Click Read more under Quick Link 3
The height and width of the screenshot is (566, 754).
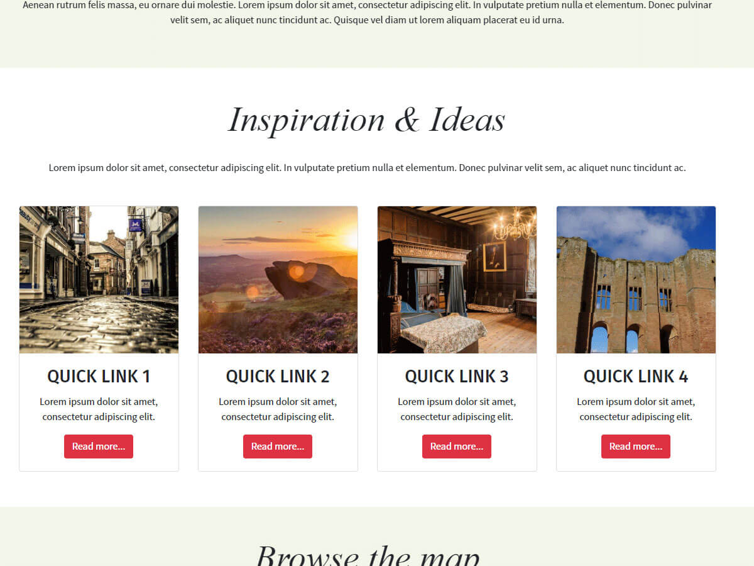click(457, 447)
